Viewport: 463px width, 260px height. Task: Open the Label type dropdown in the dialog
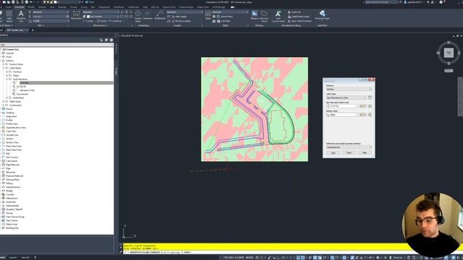(x=346, y=97)
